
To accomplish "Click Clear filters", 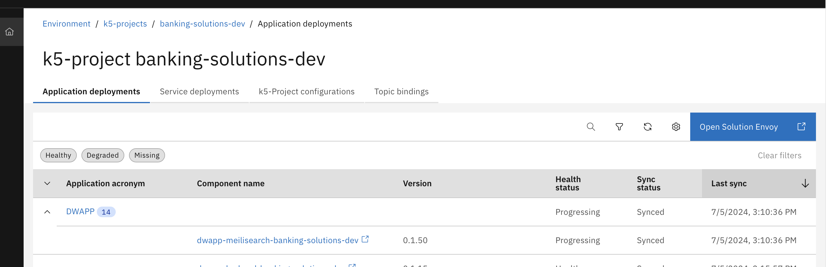I will 779,155.
